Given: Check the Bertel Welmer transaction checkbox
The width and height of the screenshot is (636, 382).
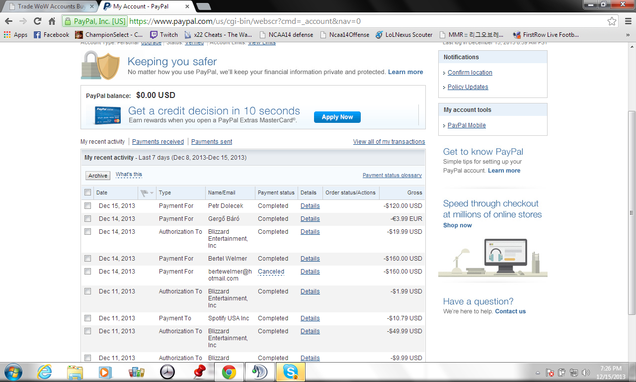Looking at the screenshot, I should point(88,258).
